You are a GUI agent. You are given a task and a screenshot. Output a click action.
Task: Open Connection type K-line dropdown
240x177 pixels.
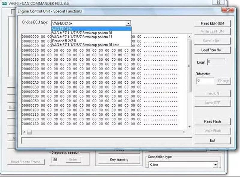point(215,165)
